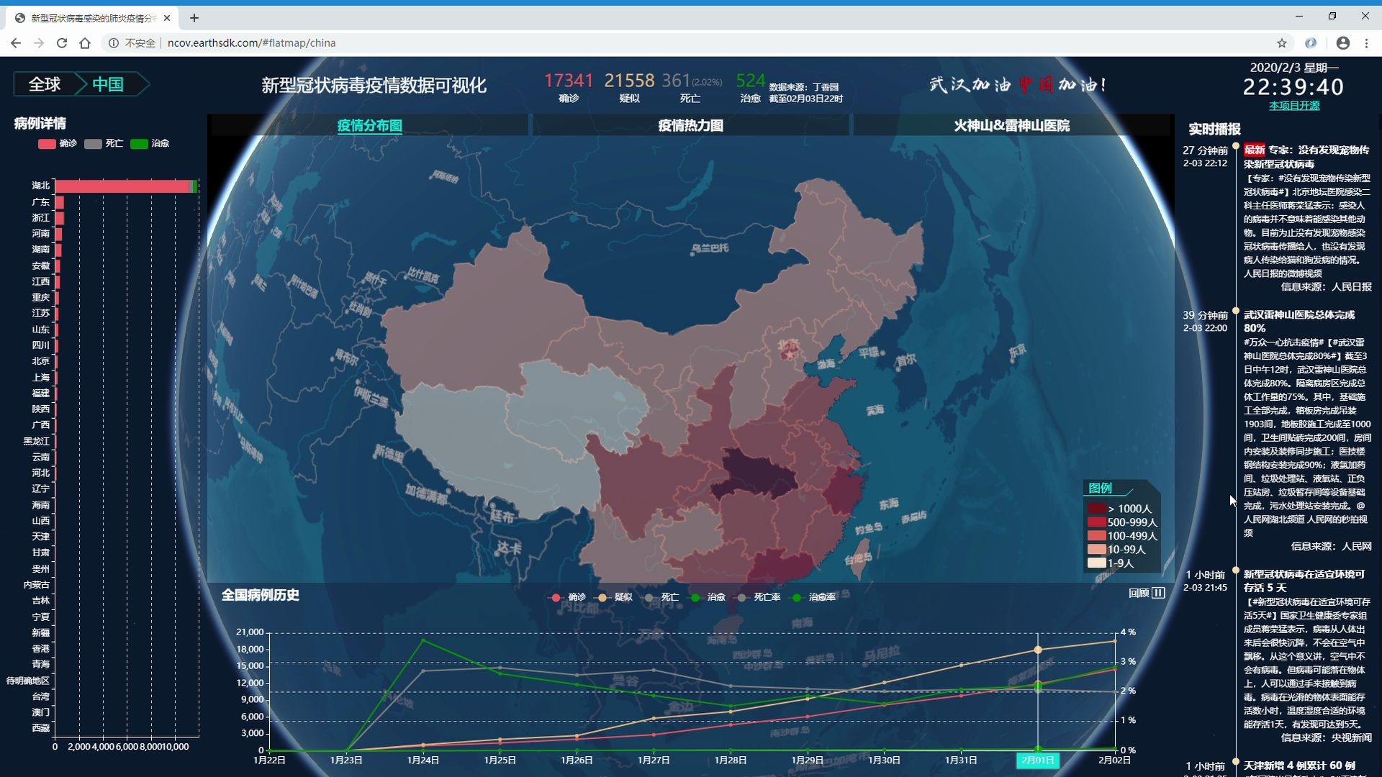
Task: Reload the current page
Action: tap(62, 43)
